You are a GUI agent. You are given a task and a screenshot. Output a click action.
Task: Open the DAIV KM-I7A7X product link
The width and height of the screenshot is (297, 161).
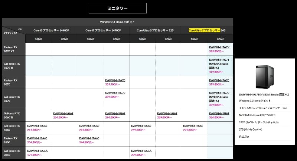coord(219,47)
